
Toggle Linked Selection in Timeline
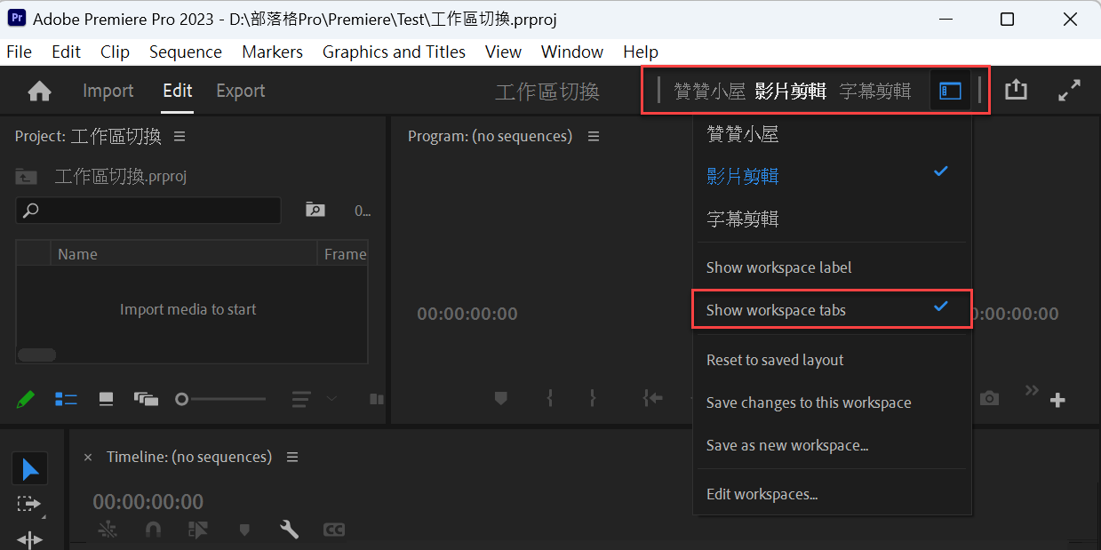click(x=198, y=530)
